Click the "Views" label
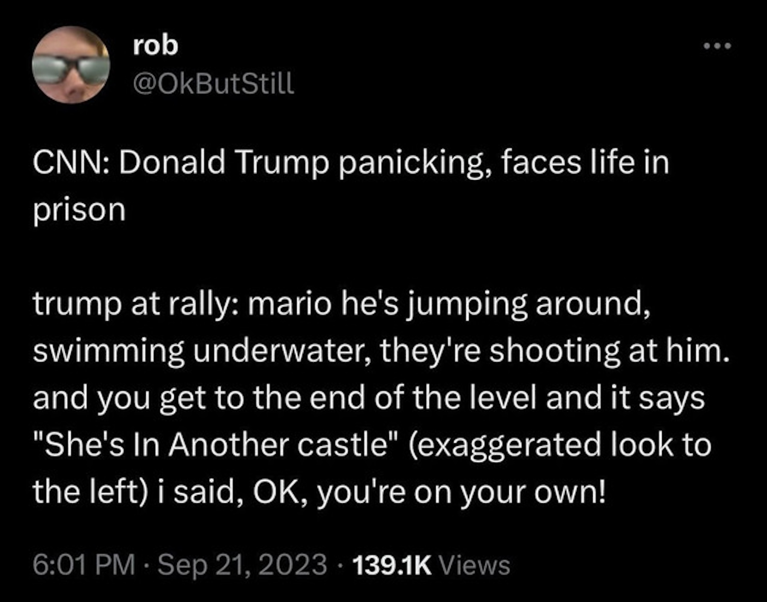This screenshot has width=767, height=602. pos(474,565)
